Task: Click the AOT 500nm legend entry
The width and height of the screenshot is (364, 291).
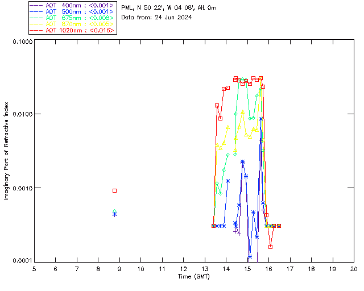Action: (x=72, y=11)
